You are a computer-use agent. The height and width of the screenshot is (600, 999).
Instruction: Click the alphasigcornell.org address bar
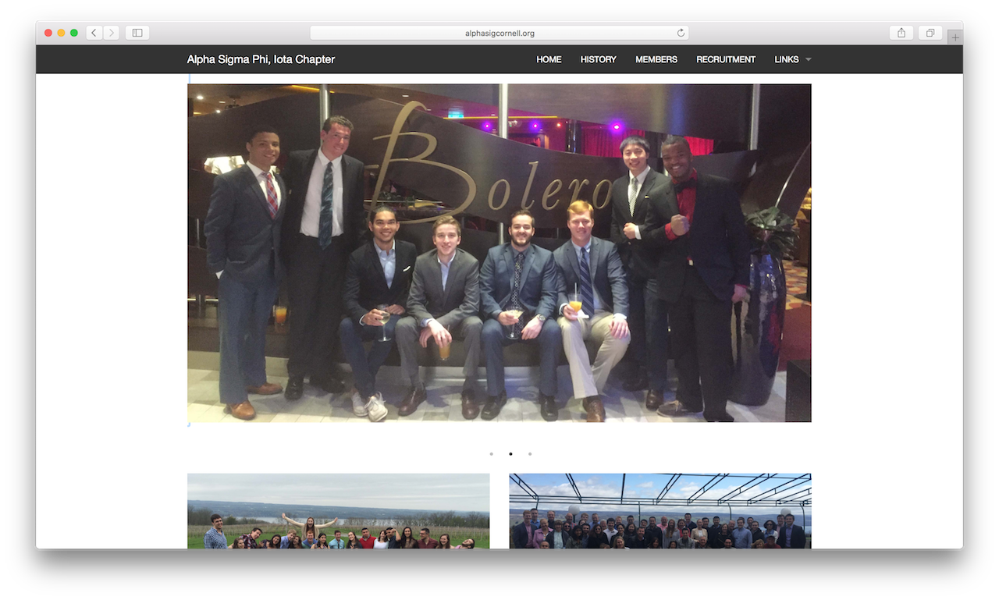(499, 33)
